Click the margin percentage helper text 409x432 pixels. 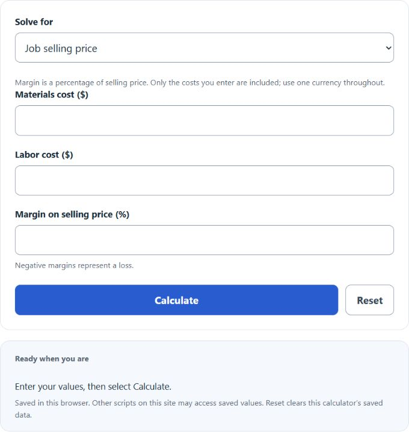point(200,82)
